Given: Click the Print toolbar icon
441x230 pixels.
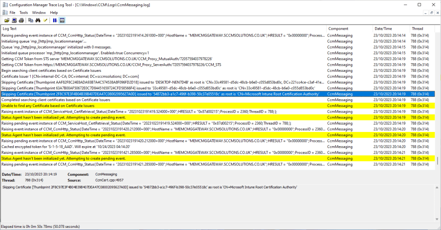Looking at the screenshot, I should tap(21, 20).
